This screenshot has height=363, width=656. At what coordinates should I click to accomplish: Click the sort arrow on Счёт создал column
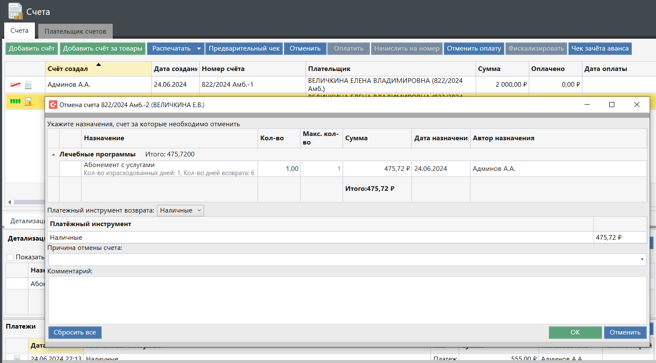(99, 65)
